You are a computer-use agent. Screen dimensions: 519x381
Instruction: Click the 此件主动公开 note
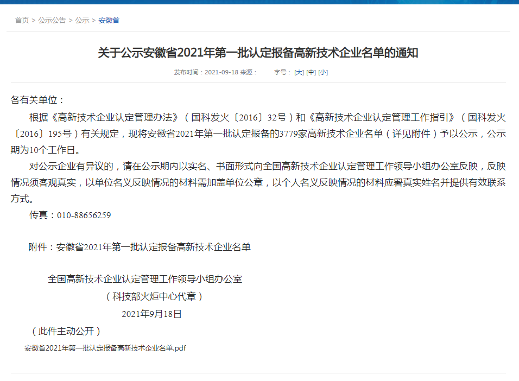(x=66, y=331)
